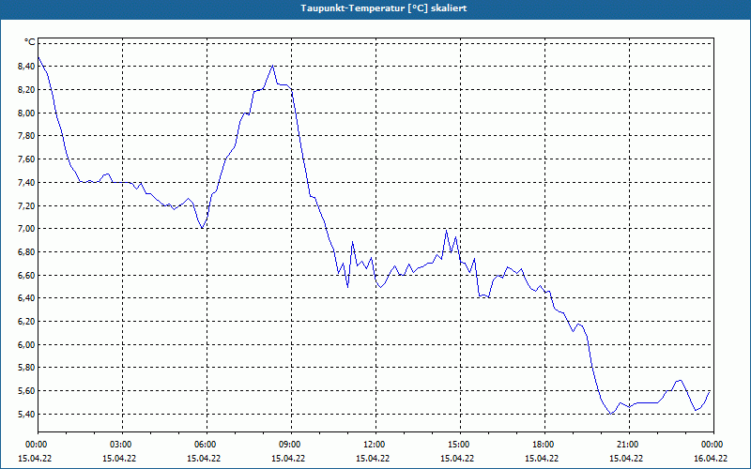This screenshot has width=751, height=469.
Task: Select the 8,40 value on the y-axis
Action: [26, 67]
